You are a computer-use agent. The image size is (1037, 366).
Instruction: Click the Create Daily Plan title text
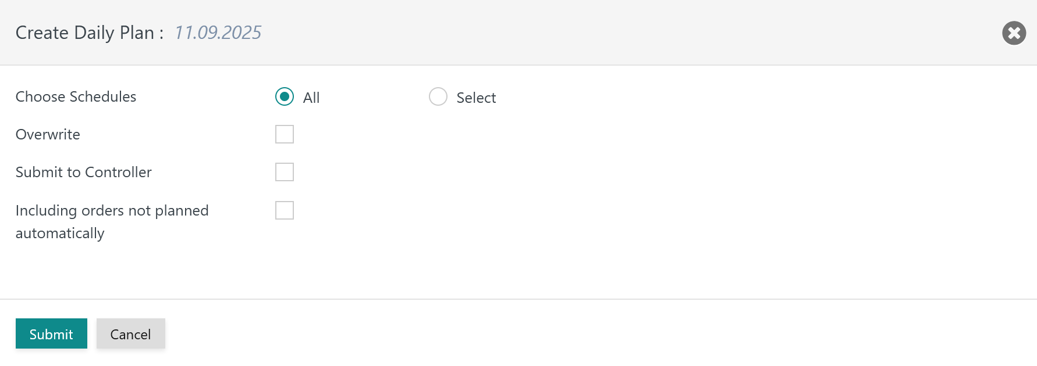pos(85,33)
